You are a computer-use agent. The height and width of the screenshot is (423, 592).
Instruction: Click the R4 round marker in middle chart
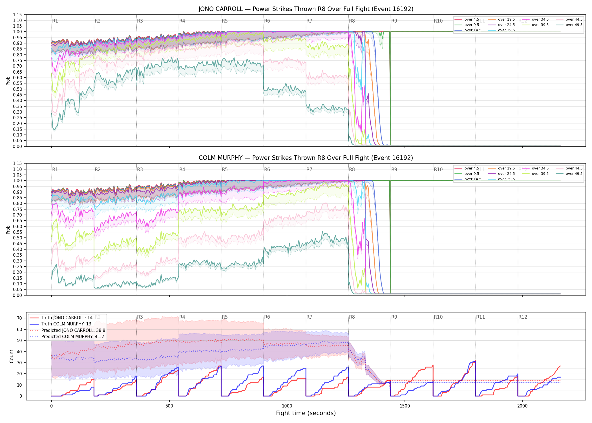(182, 169)
